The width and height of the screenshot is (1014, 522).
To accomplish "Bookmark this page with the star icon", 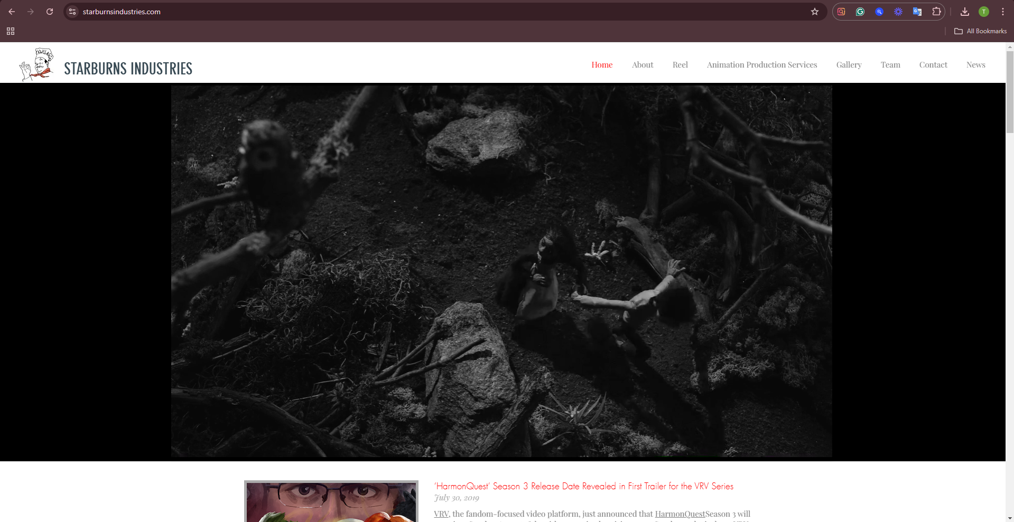I will click(x=815, y=12).
